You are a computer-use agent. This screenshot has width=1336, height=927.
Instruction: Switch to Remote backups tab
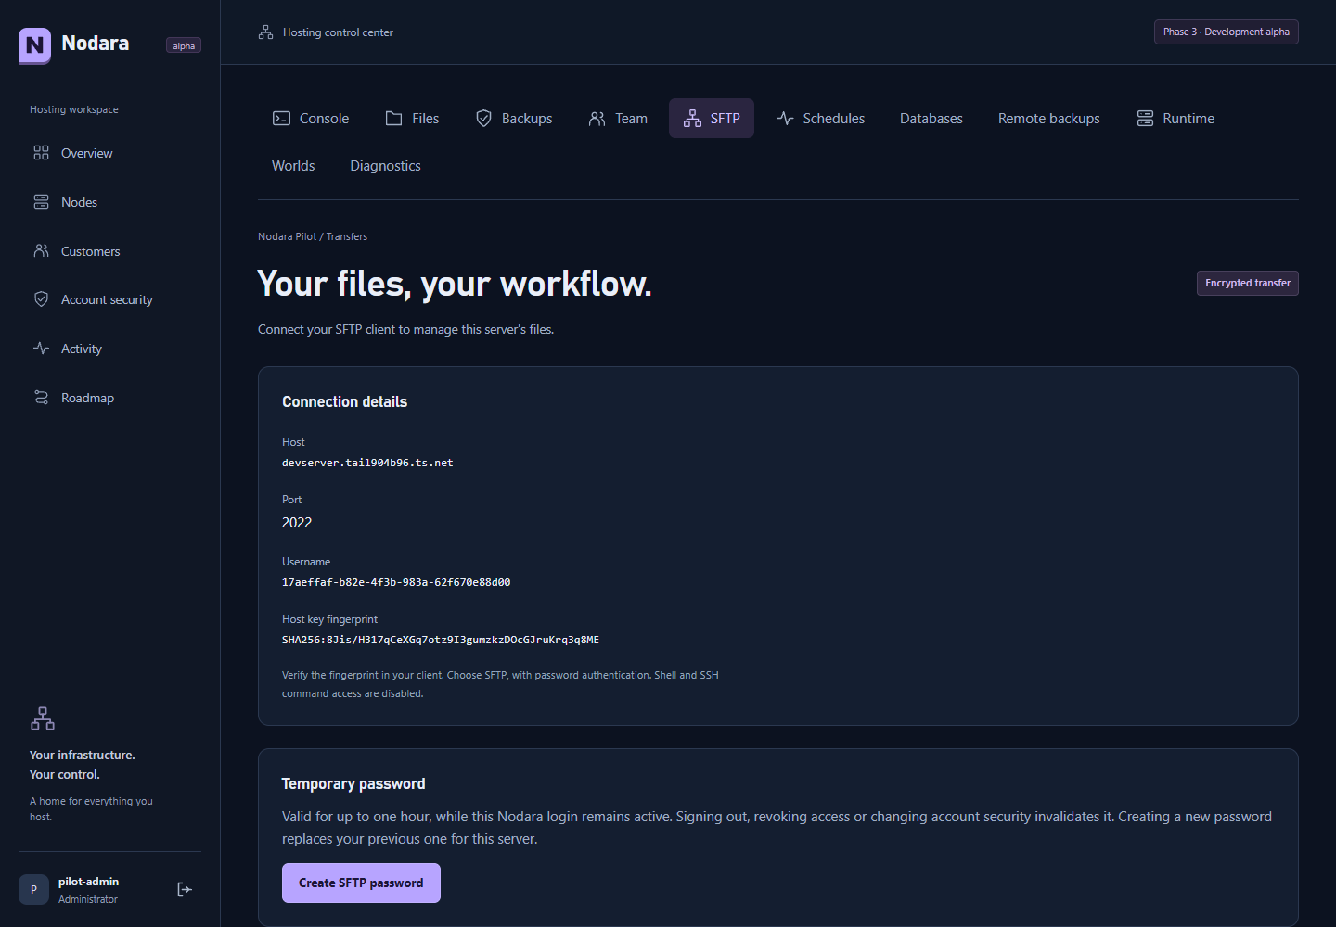(x=1049, y=119)
